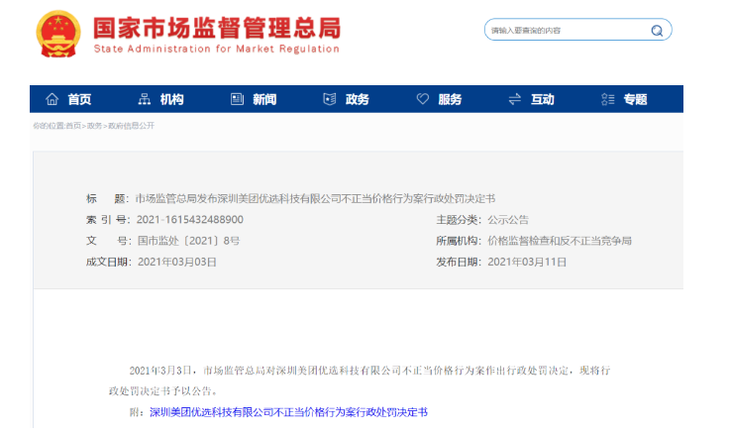This screenshot has width=730, height=434.
Task: Click the newspaper icon beside 新闻
Action: tap(237, 99)
